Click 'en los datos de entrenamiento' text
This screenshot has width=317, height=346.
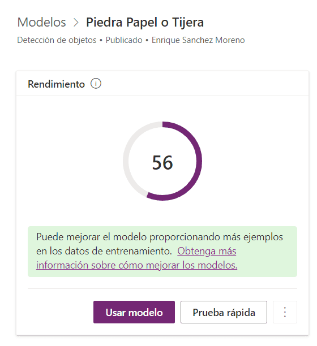(104, 251)
